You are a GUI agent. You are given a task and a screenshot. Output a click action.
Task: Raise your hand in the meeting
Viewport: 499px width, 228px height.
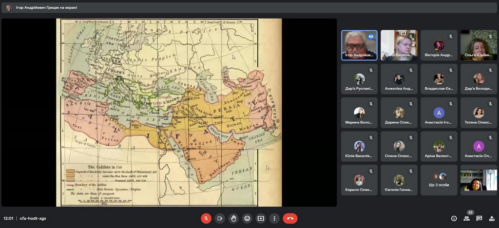tap(233, 219)
